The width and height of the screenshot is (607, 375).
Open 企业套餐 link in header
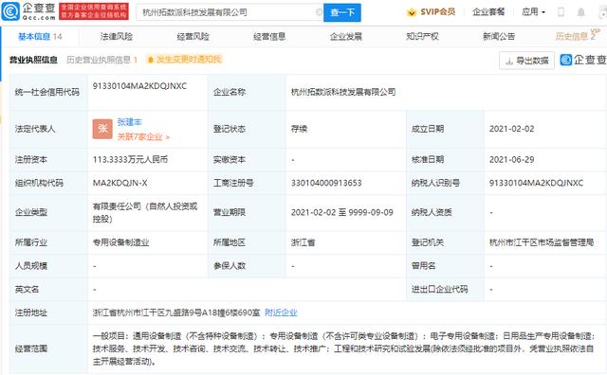click(x=488, y=12)
